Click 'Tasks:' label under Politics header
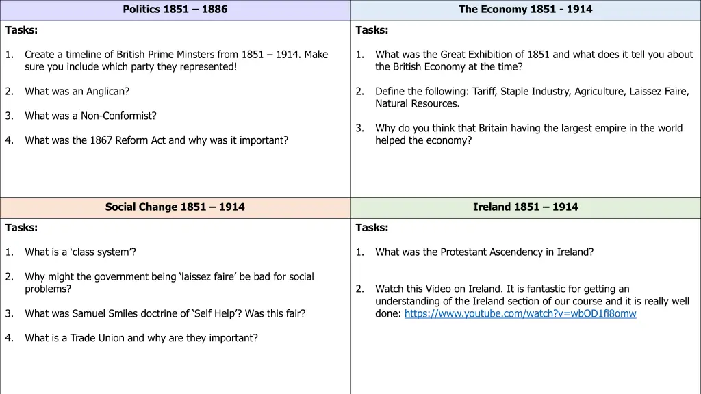Viewport: 701px width, 394px height. 21,30
